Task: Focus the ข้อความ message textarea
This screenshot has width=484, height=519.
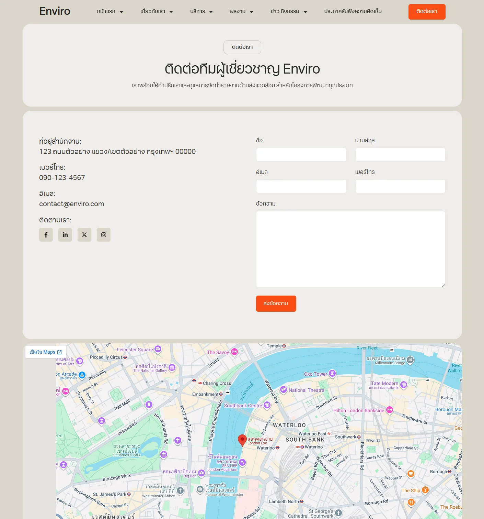Action: (351, 249)
